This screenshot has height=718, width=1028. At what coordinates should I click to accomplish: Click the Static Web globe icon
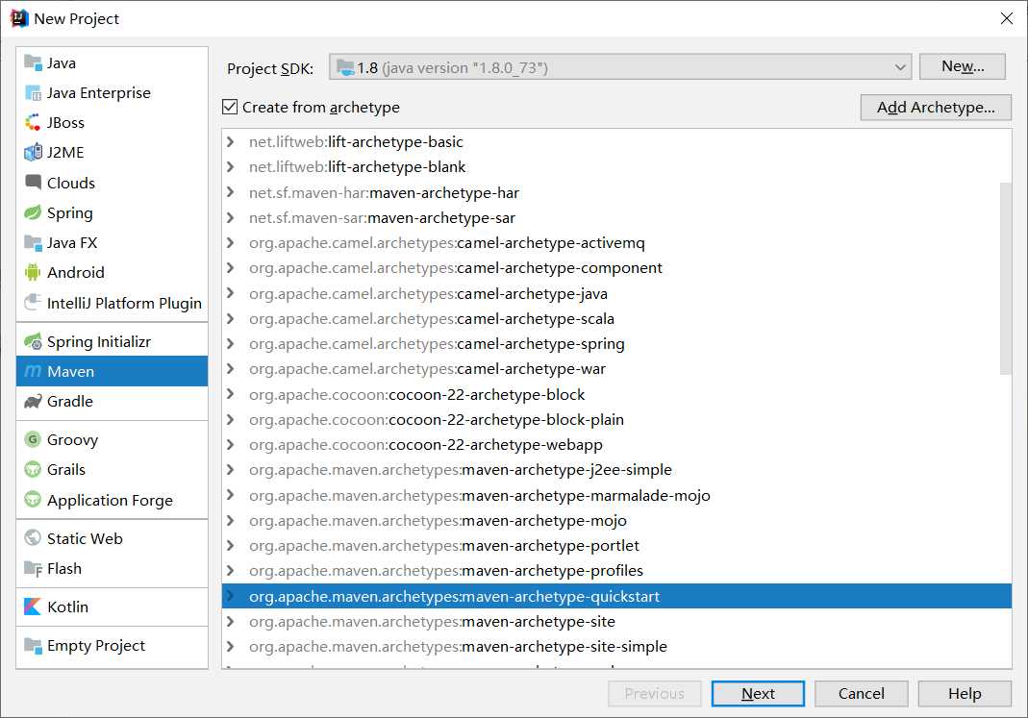pos(33,538)
